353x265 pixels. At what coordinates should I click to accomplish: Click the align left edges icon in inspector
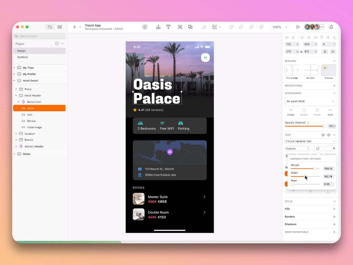coord(302,37)
